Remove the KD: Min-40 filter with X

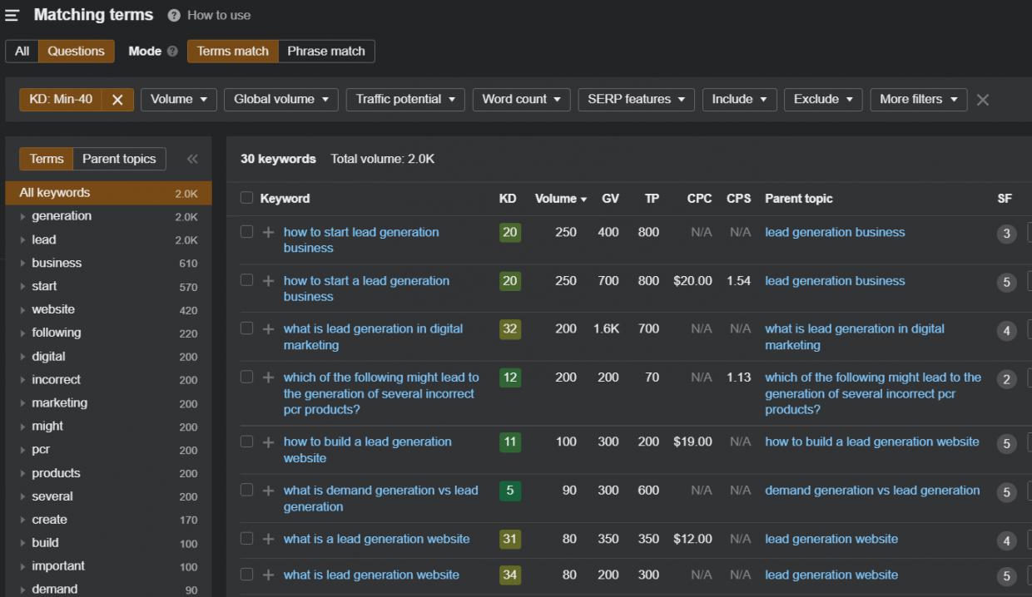coord(117,100)
